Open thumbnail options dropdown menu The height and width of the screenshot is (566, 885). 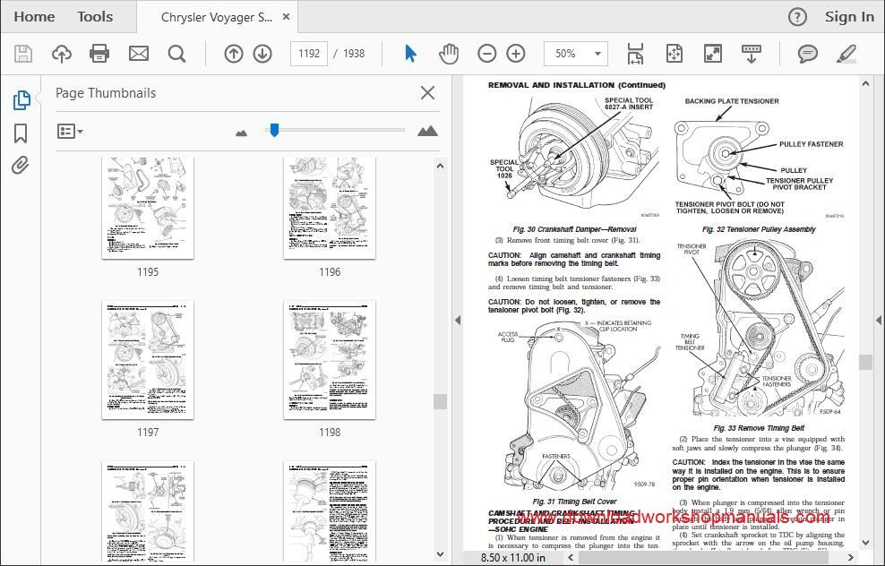point(70,132)
